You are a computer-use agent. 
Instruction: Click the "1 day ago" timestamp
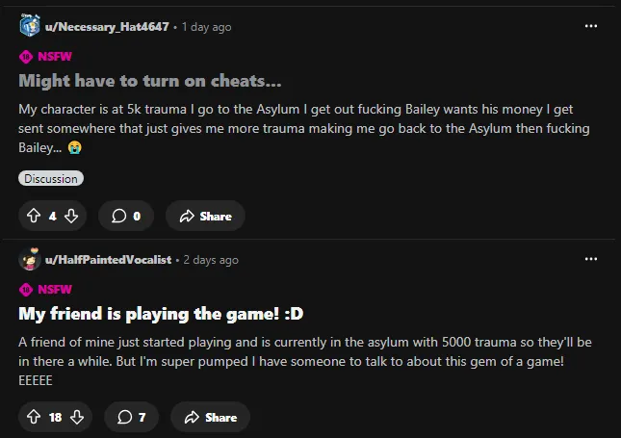tap(206, 27)
